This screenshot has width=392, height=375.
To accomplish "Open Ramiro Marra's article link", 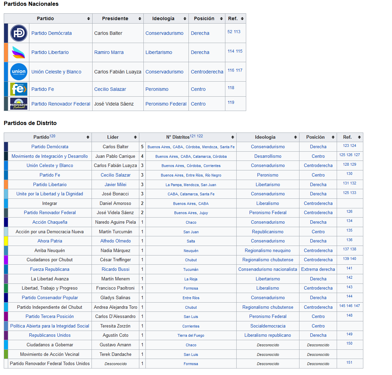I will [x=109, y=52].
